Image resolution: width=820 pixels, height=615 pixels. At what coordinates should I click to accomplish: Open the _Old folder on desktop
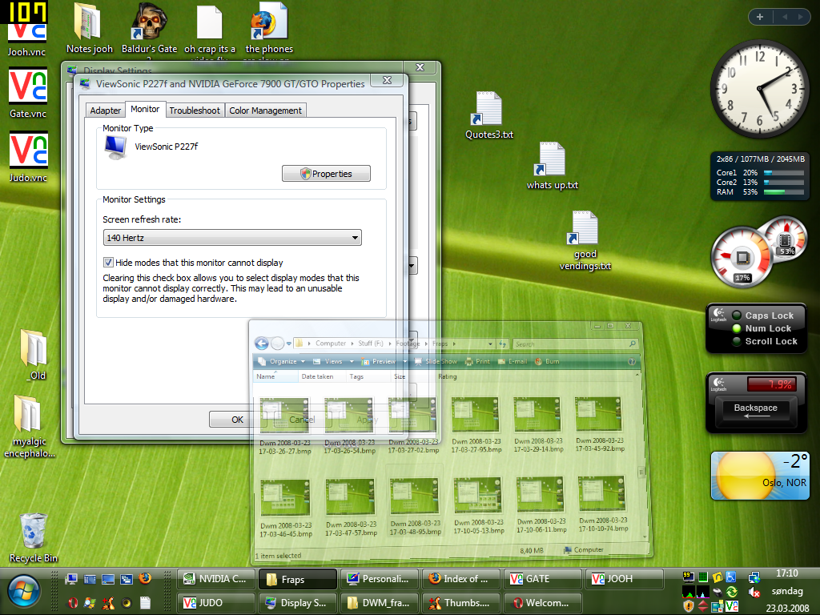point(34,355)
